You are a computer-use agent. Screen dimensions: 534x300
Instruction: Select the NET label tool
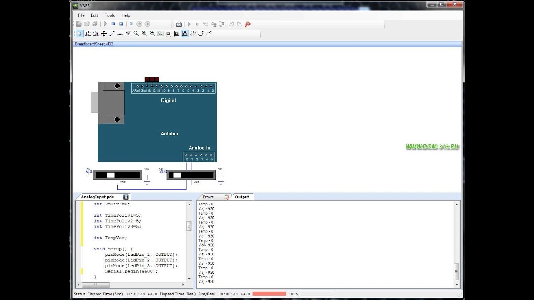coord(128,34)
